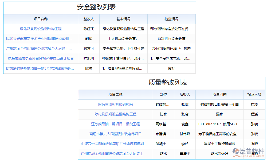Open the 防城港钢铁基地项目 safety record

tap(40, 69)
